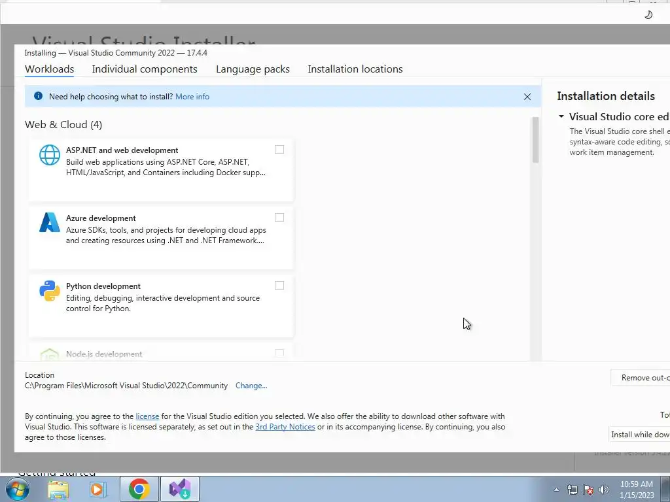
Task: Check the Python development workload
Action: 279,286
